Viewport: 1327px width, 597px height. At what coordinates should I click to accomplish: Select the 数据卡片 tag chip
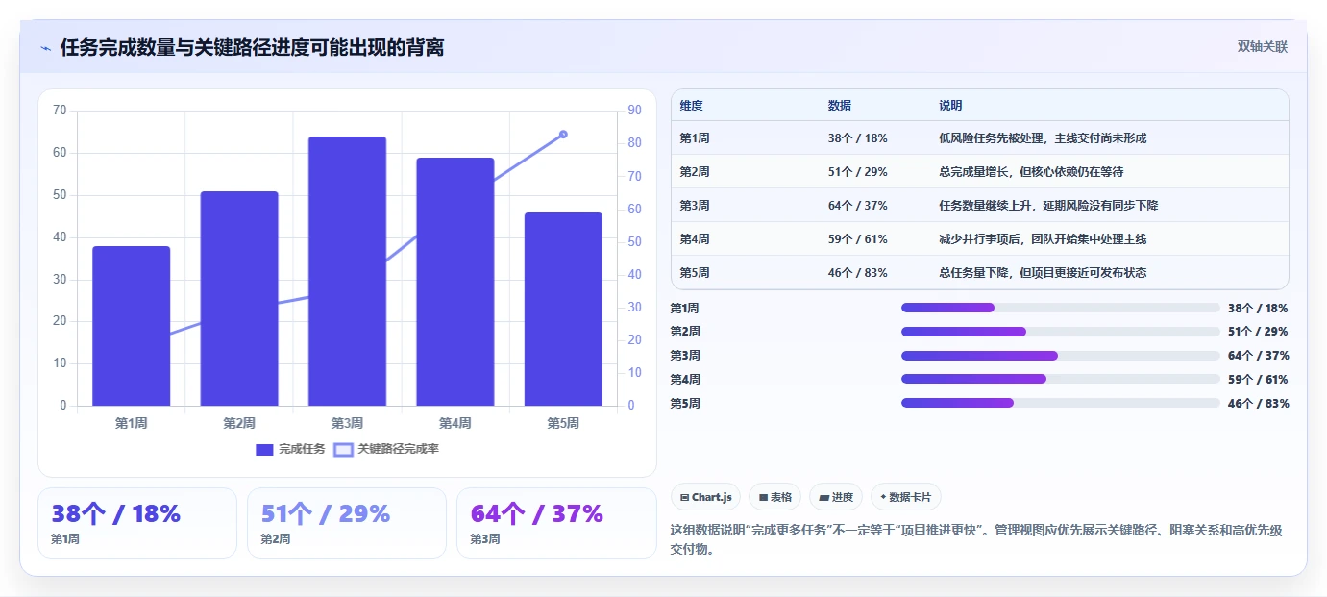tap(905, 497)
